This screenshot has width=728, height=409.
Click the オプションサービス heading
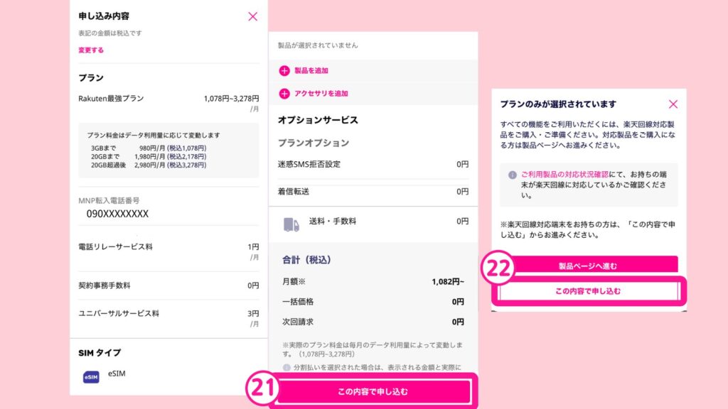coord(318,120)
